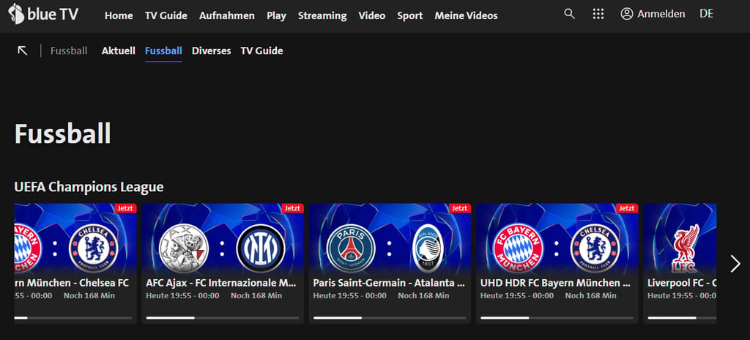Click Chelsea crest on UHD HDR card

tap(595, 248)
